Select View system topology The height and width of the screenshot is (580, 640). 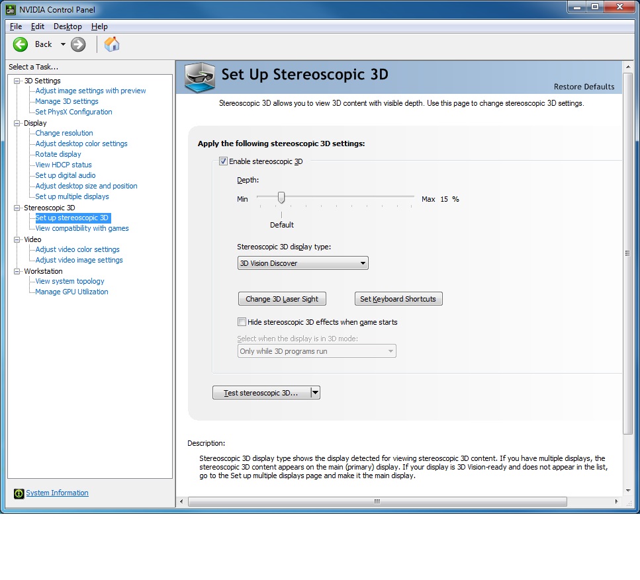[x=69, y=281]
